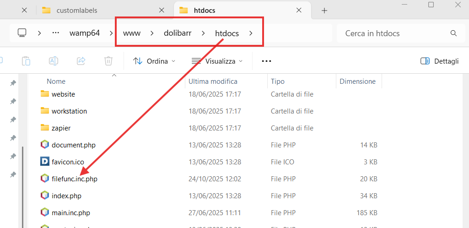The height and width of the screenshot is (228, 469).
Task: Sort by Ultima modifica column header
Action: coord(213,81)
